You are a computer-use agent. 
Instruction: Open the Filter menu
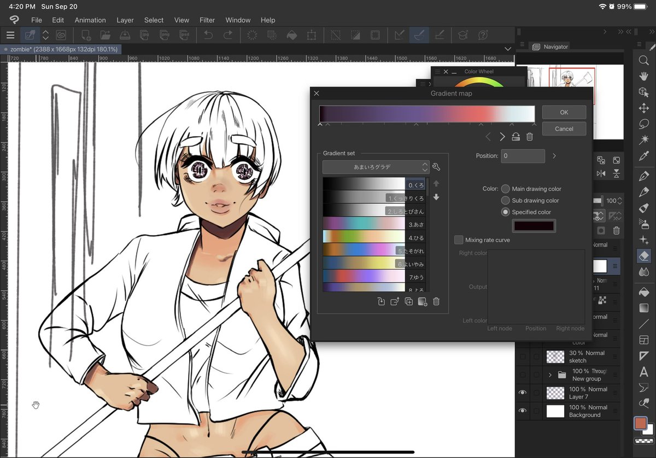click(207, 20)
